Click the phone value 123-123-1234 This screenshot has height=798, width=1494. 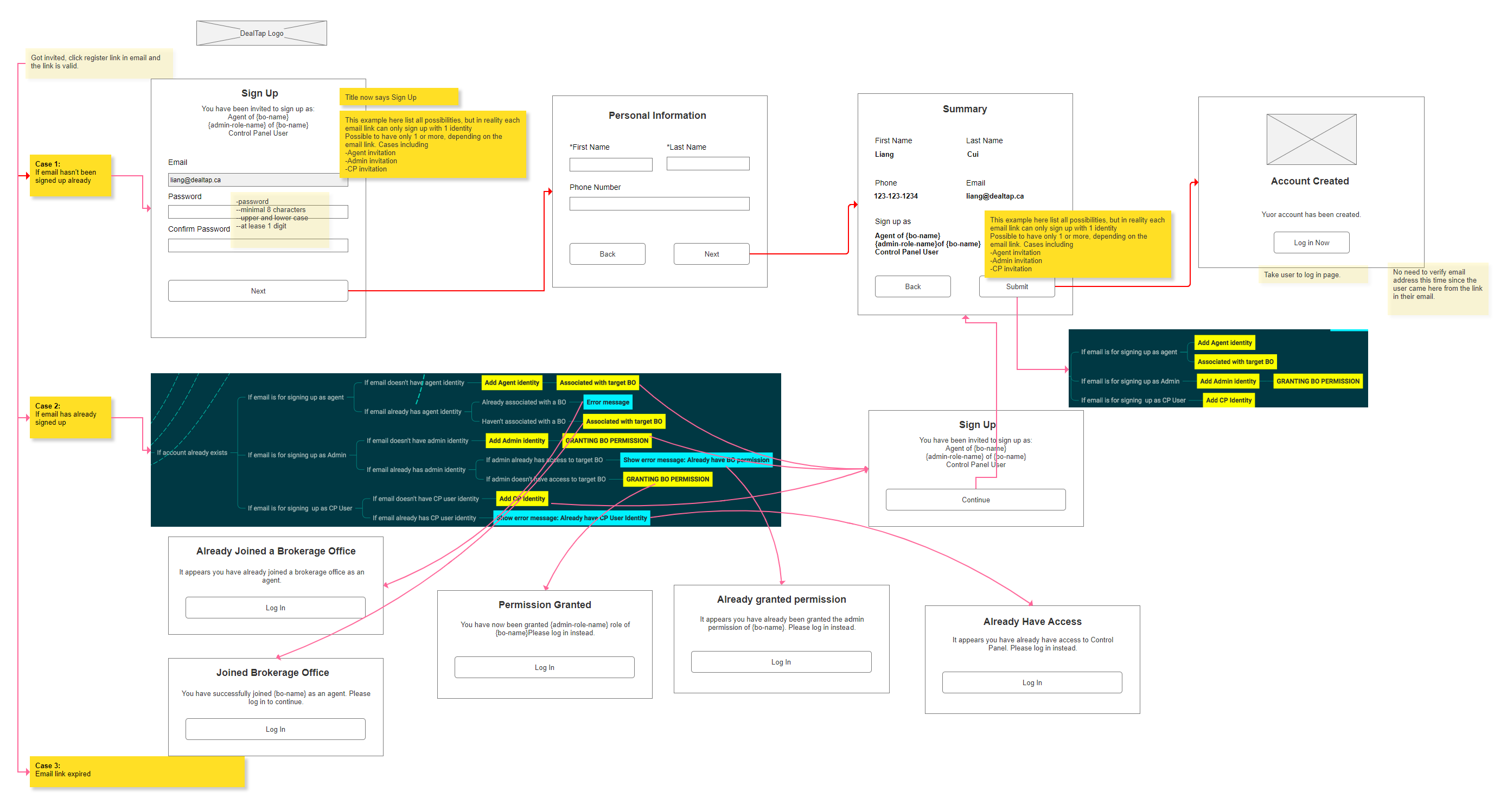pos(896,196)
